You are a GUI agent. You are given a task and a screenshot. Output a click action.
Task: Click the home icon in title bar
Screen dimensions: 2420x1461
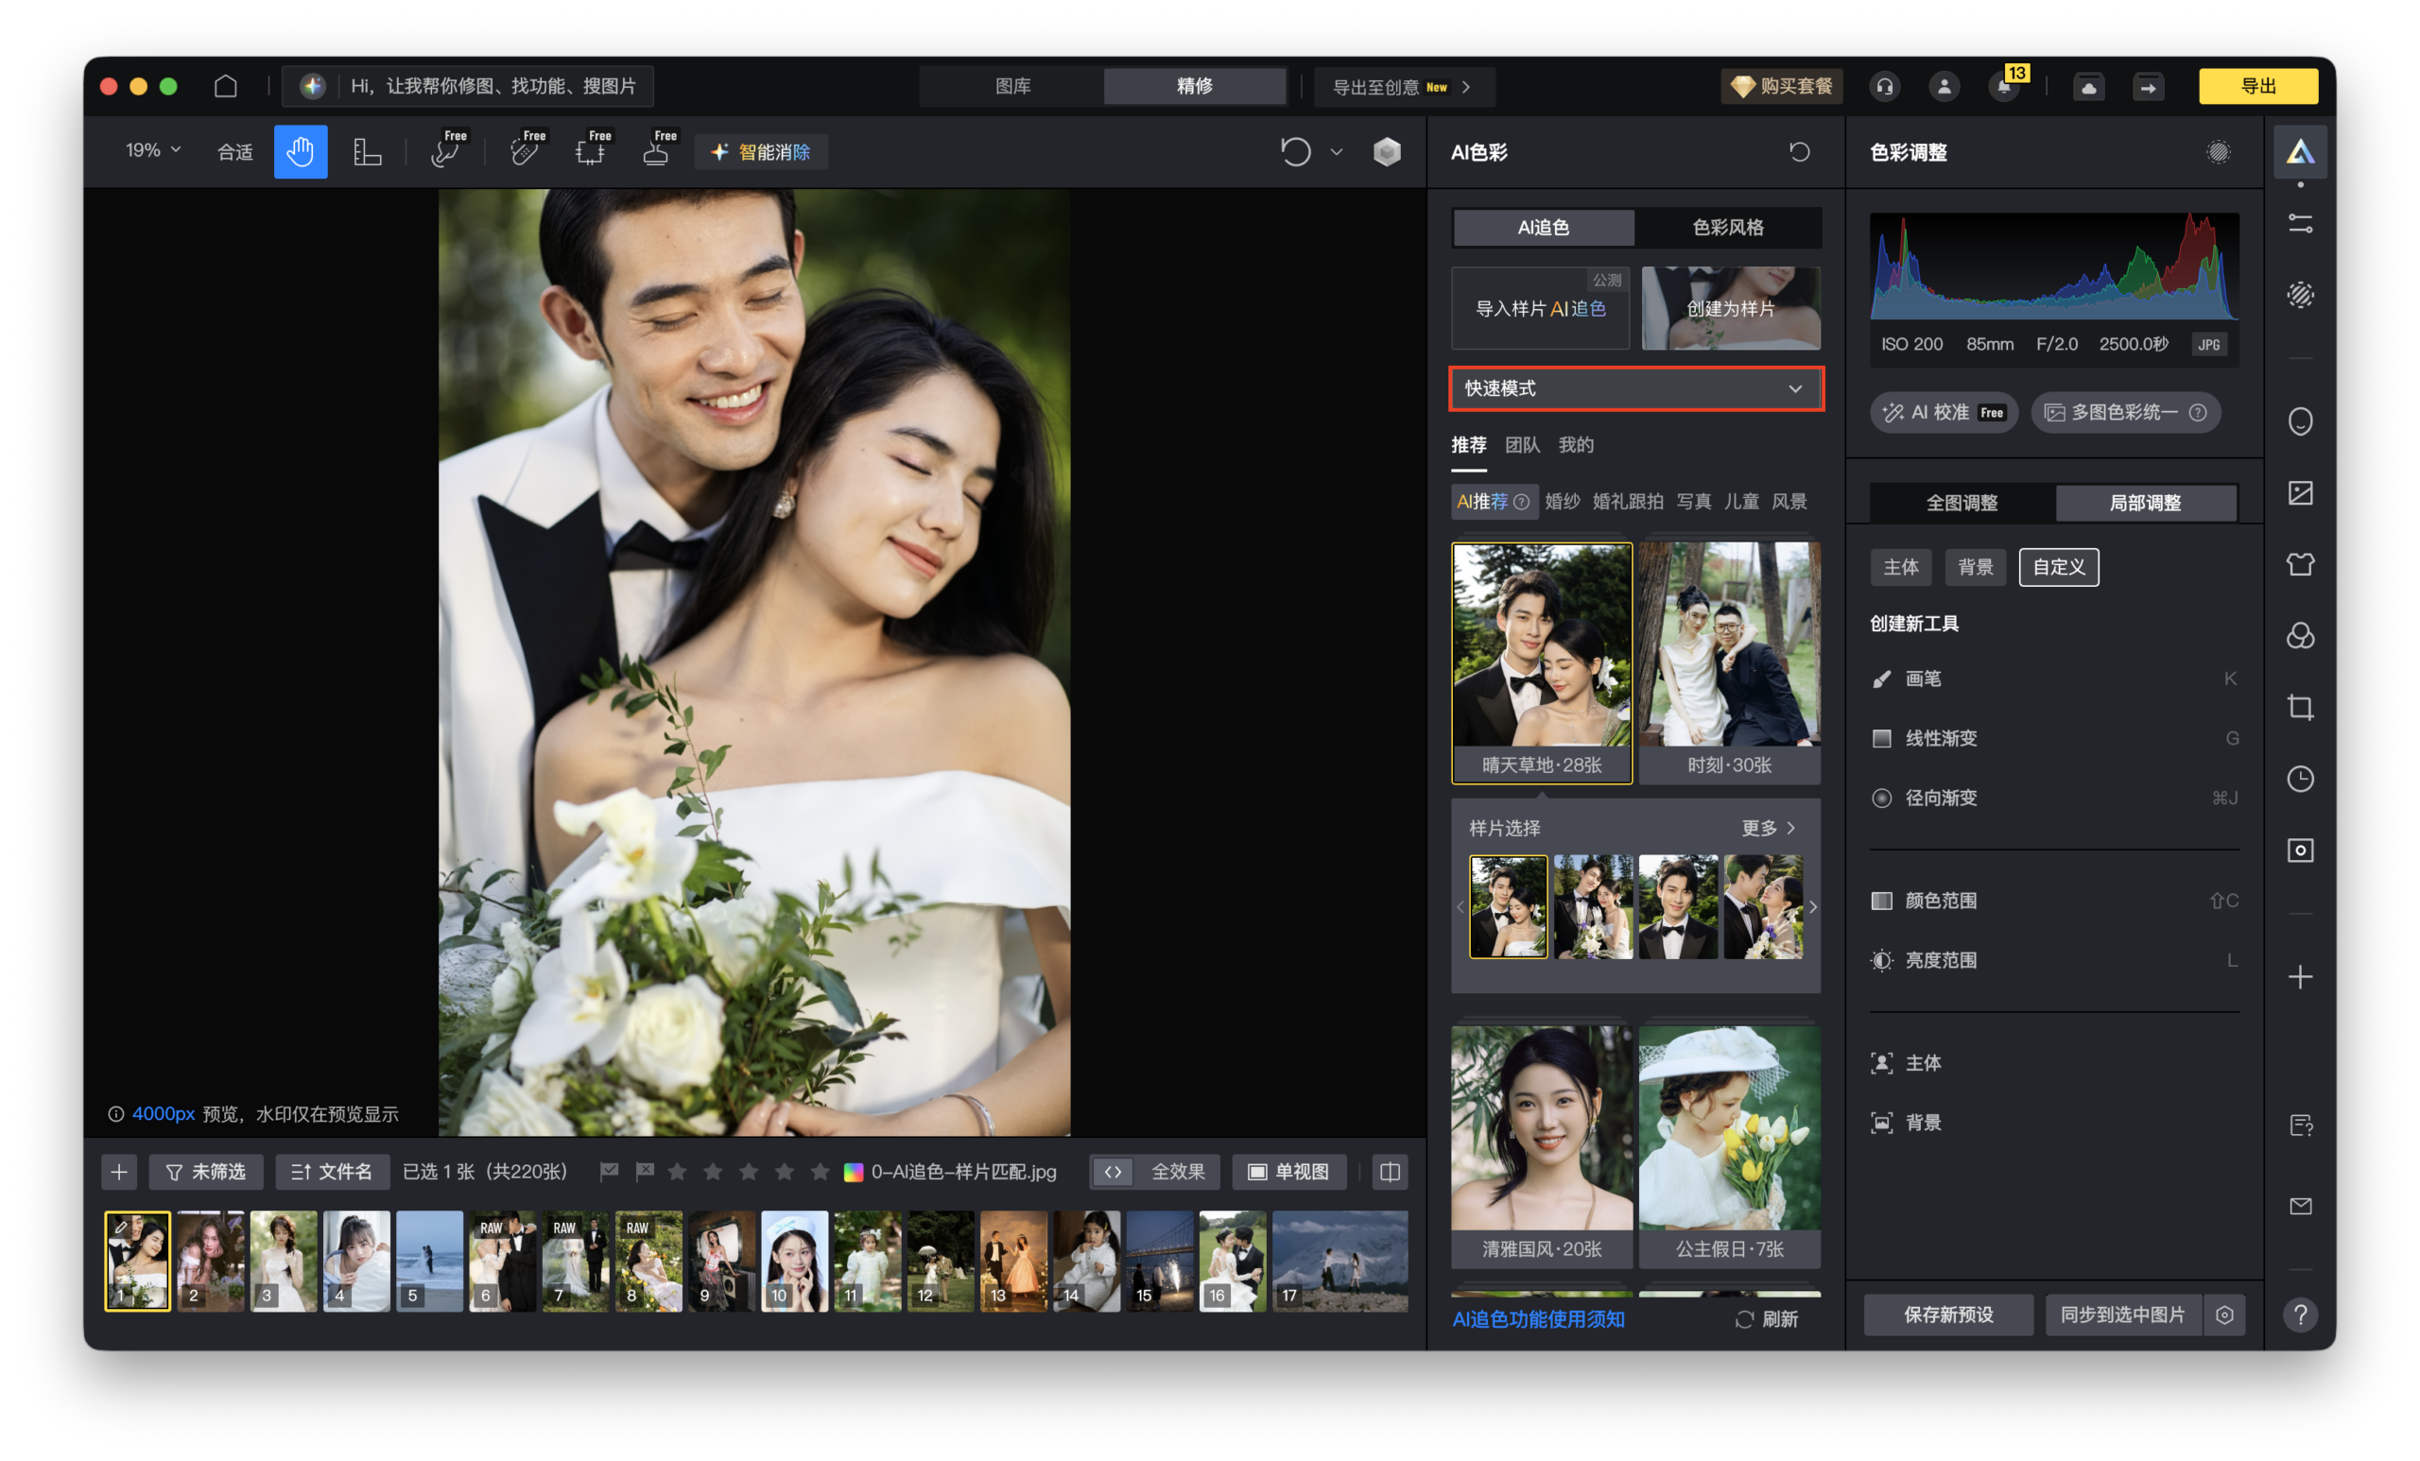pos(226,86)
